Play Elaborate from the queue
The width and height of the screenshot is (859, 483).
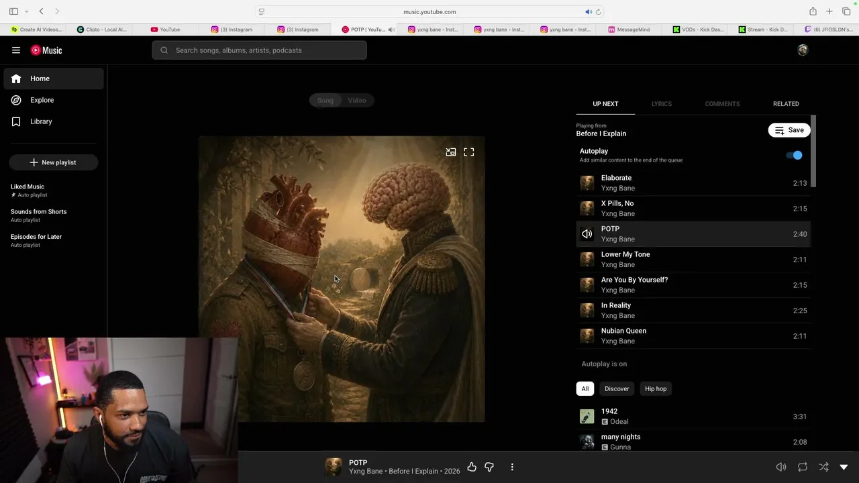[693, 183]
